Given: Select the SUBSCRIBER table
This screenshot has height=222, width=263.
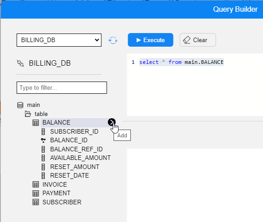Looking at the screenshot, I should click(x=62, y=202).
